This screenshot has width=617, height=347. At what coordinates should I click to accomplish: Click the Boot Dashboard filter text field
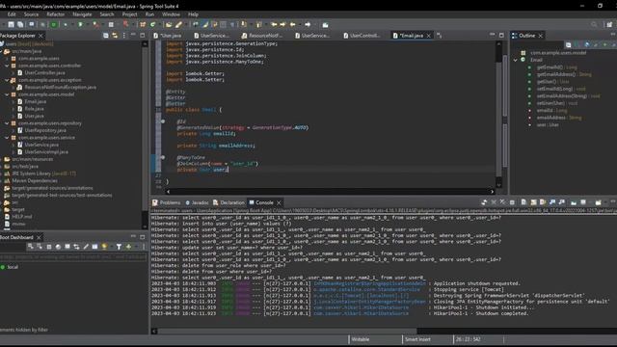click(x=73, y=257)
